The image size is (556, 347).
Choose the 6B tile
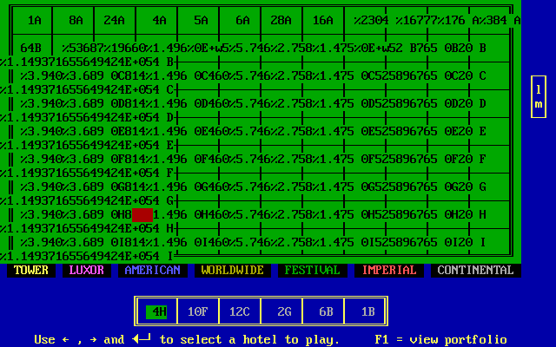tap(325, 311)
